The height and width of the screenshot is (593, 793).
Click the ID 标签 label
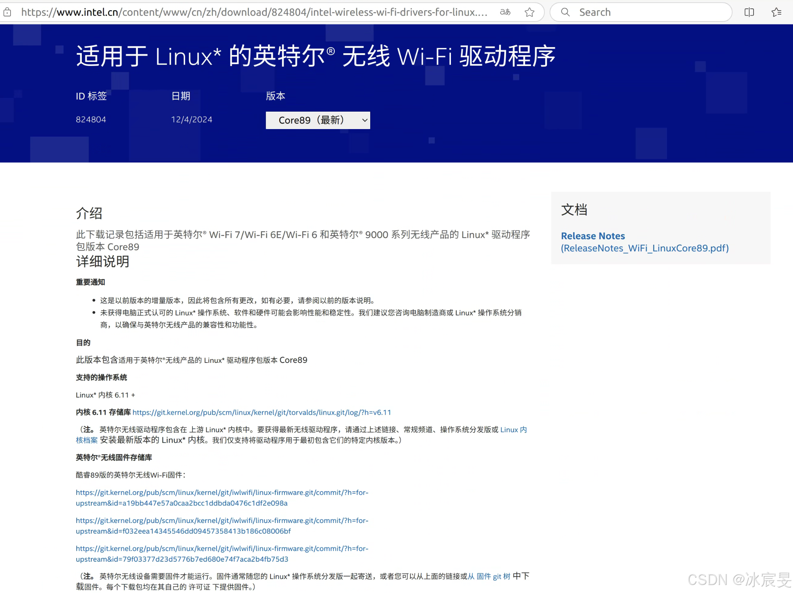91,96
